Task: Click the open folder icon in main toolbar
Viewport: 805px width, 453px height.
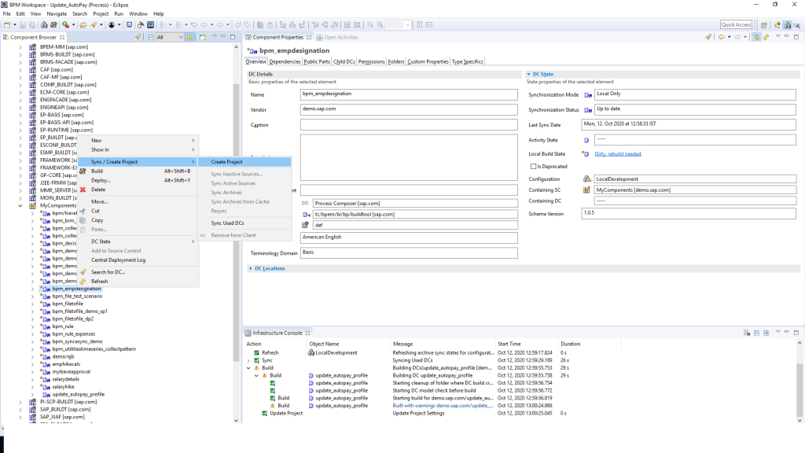Action: coord(83,24)
